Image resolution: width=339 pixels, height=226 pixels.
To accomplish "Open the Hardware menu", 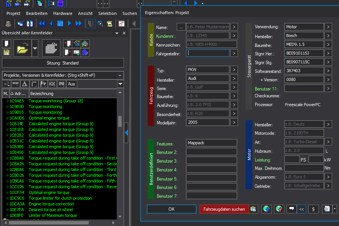I will point(63,13).
